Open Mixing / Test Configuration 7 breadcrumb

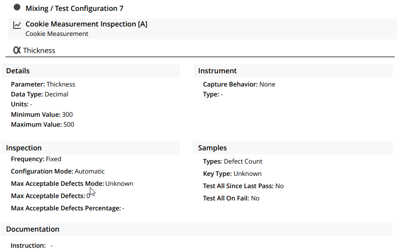(x=74, y=9)
